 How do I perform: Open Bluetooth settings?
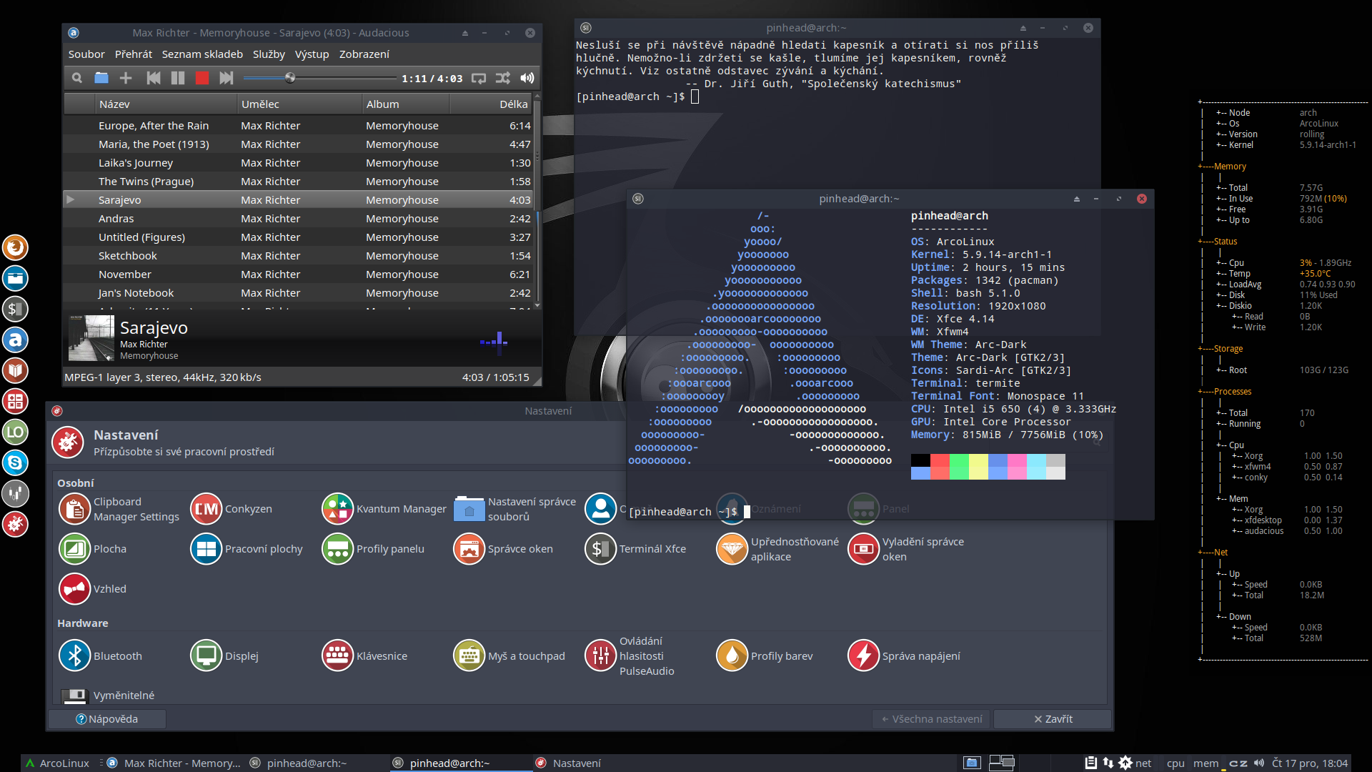pyautogui.click(x=101, y=656)
